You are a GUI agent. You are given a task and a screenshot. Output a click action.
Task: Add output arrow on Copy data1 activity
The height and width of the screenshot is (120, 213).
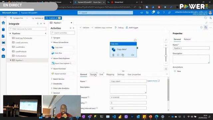(132, 55)
